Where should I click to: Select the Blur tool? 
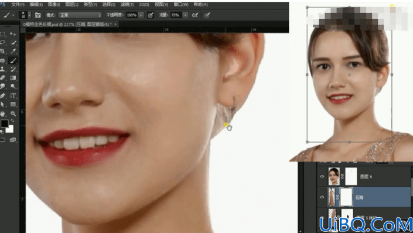tap(3, 86)
